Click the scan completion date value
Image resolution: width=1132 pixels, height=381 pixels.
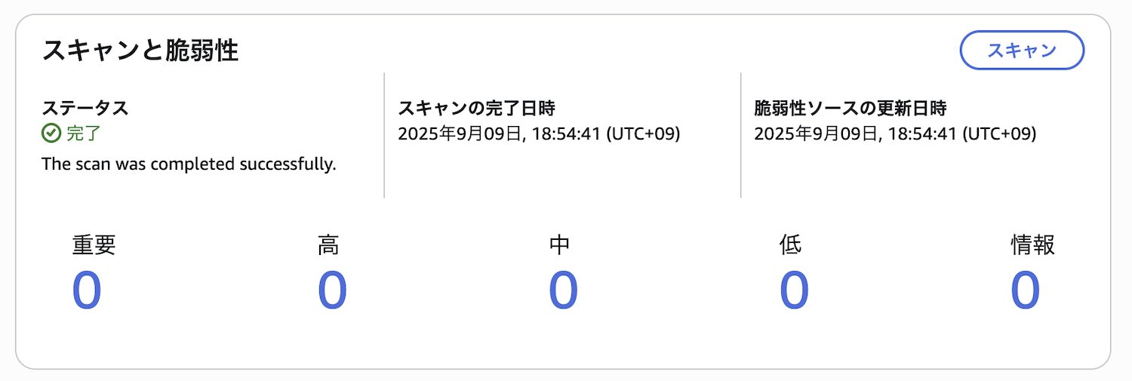point(539,134)
